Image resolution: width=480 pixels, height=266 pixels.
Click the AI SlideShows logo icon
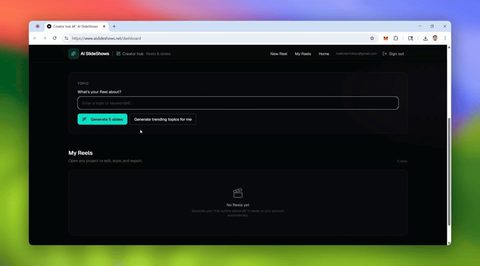(73, 54)
